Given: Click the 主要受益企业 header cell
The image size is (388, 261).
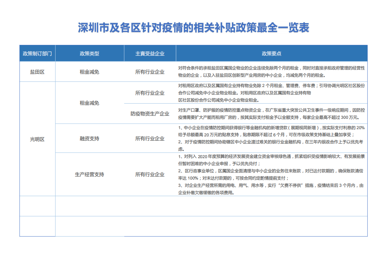Looking at the screenshot, I should (150, 54).
